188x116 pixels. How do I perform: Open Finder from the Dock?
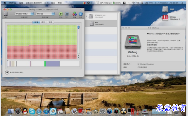click(x=11, y=111)
